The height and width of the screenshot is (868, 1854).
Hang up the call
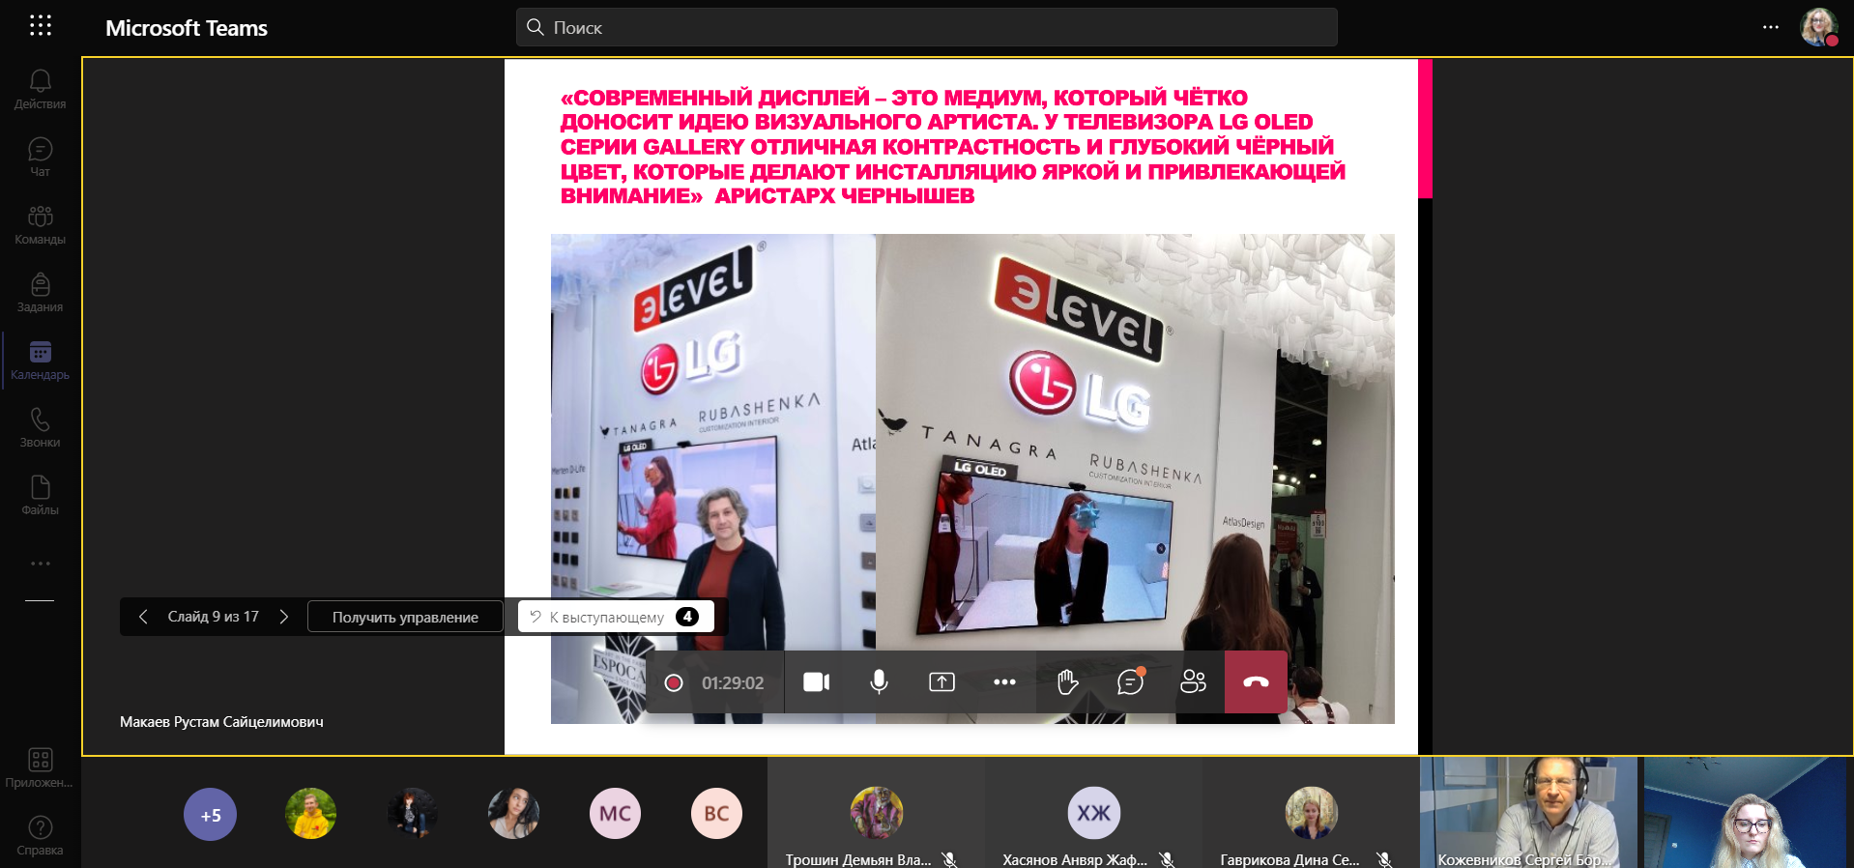click(x=1256, y=682)
